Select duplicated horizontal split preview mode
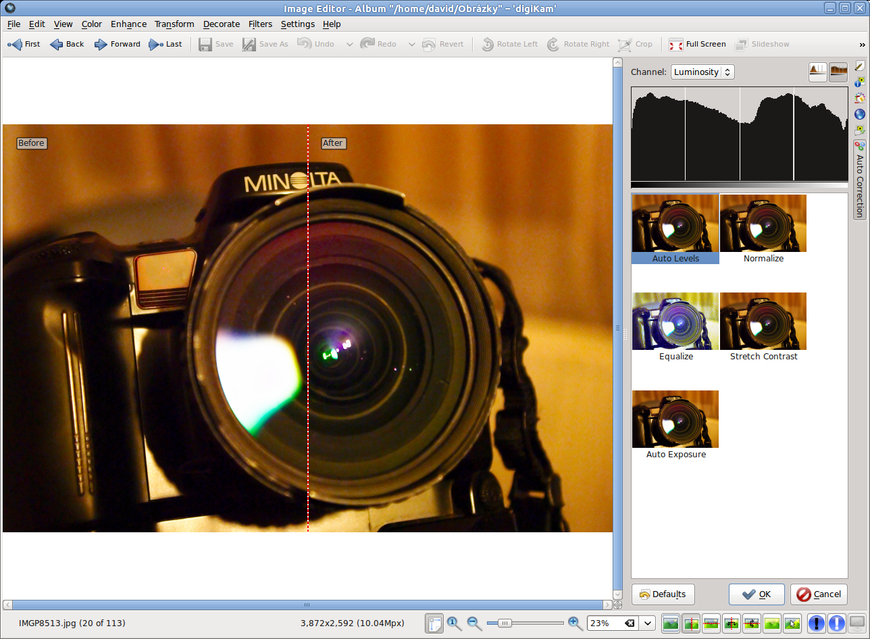Image resolution: width=870 pixels, height=639 pixels. (752, 623)
